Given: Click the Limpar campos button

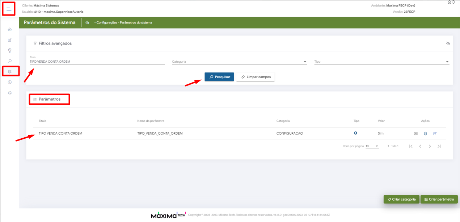Looking at the screenshot, I should click(x=256, y=77).
